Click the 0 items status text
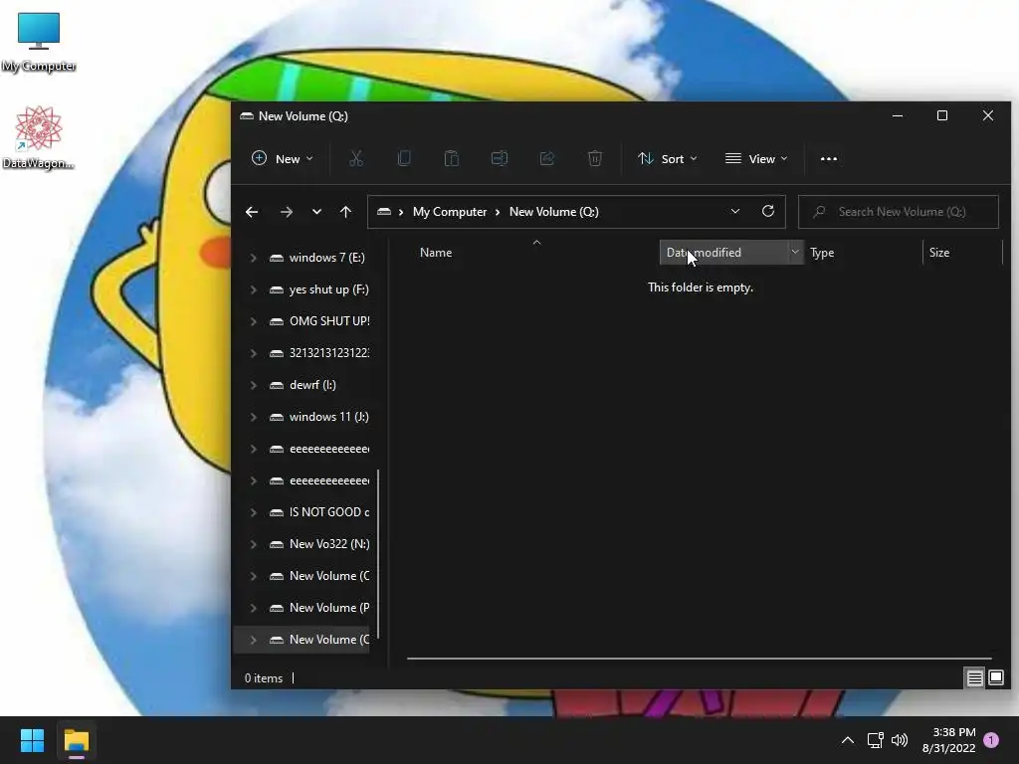1019x764 pixels. [263, 678]
